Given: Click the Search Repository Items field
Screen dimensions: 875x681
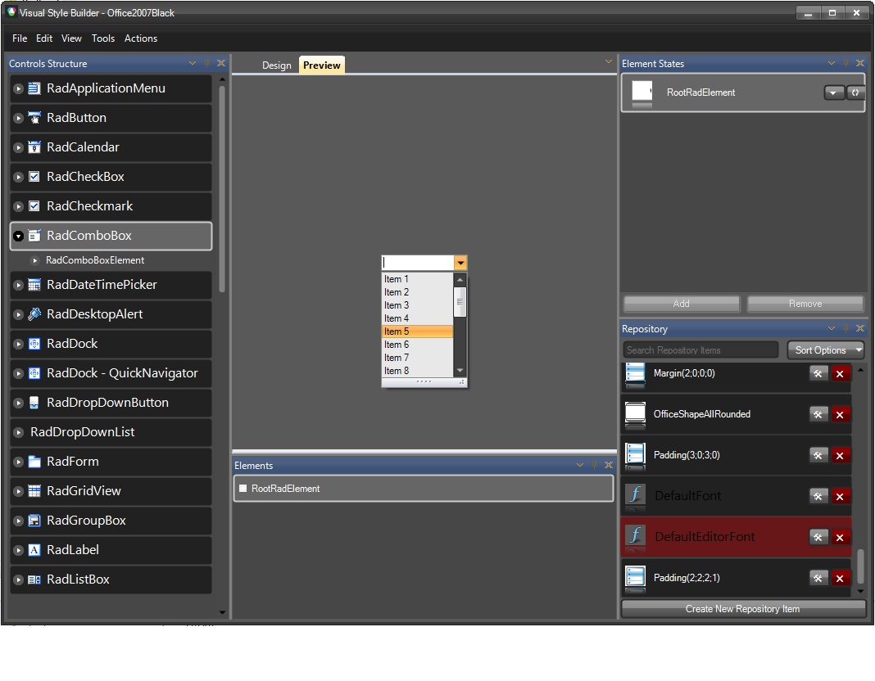Looking at the screenshot, I should click(x=700, y=350).
